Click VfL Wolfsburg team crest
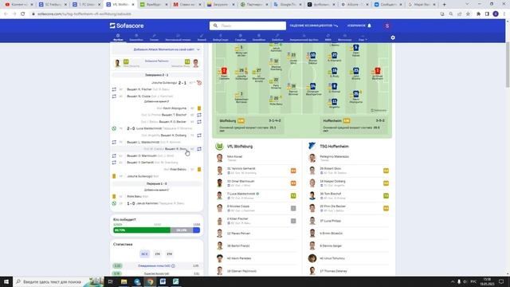The height and width of the screenshot is (287, 510). pyautogui.click(x=220, y=147)
